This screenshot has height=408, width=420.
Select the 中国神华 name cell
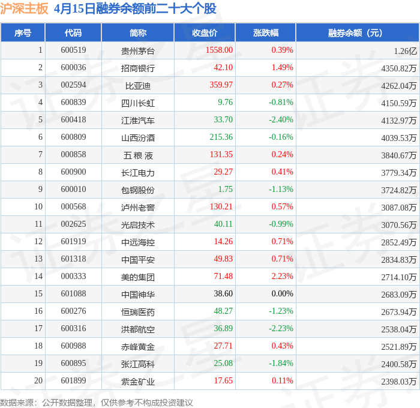(137, 295)
